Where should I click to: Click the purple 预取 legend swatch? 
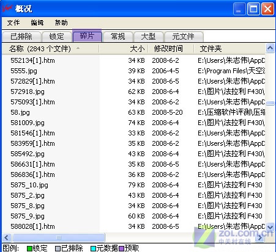pos(121,248)
